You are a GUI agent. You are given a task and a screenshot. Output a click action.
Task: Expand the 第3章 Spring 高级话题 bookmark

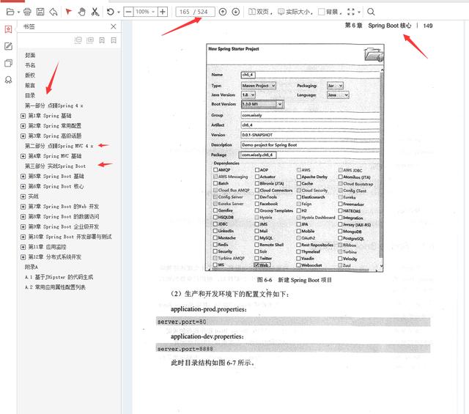[23, 136]
